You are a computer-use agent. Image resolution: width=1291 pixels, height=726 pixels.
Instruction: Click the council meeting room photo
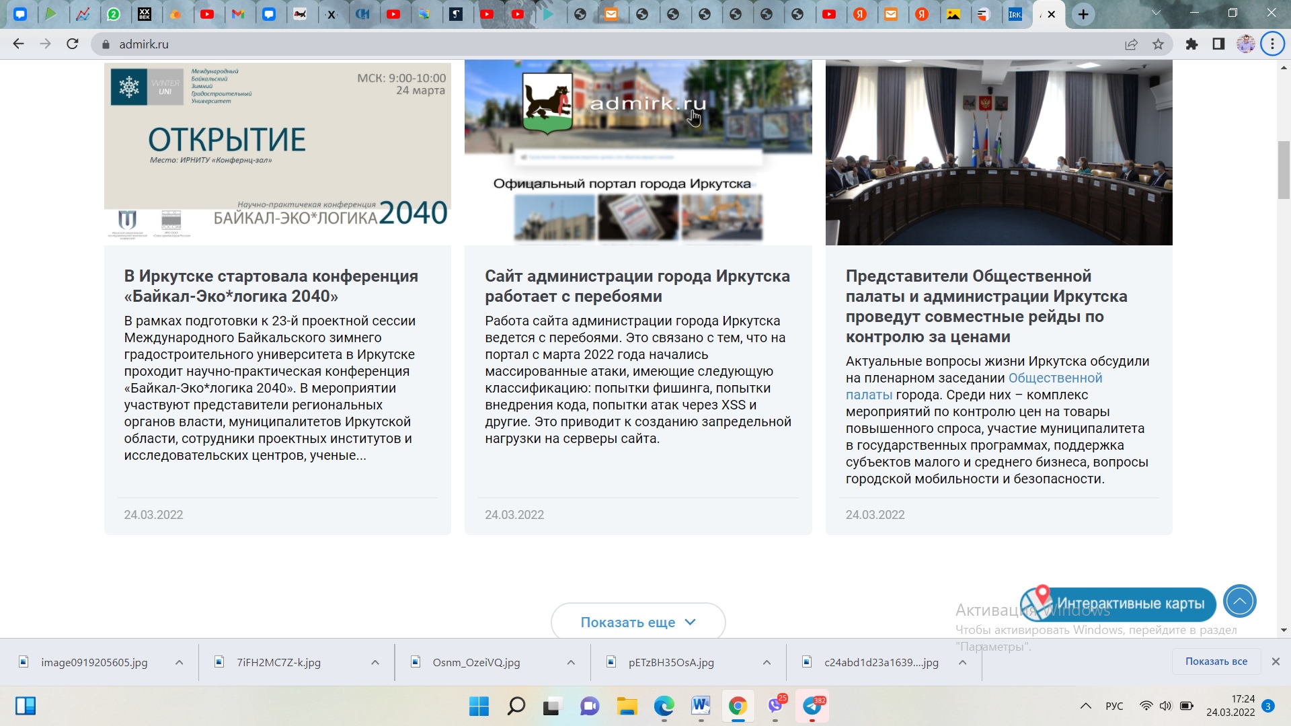999,152
